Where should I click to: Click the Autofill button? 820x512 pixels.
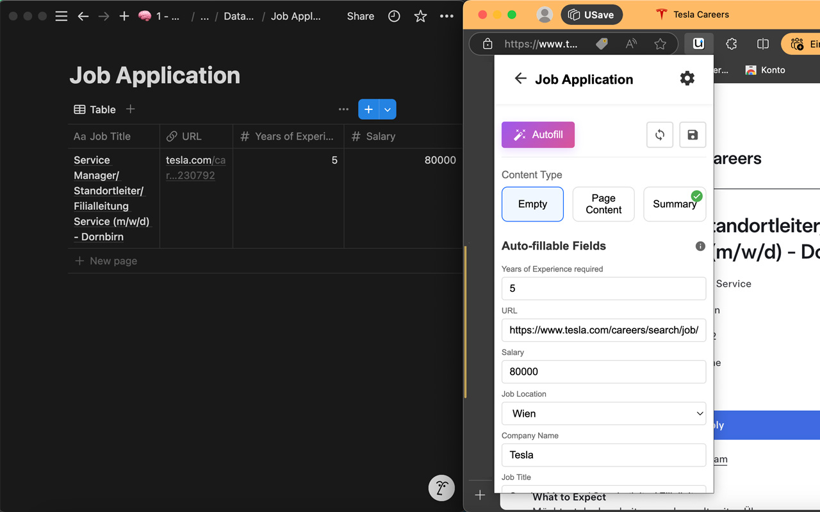coord(538,134)
